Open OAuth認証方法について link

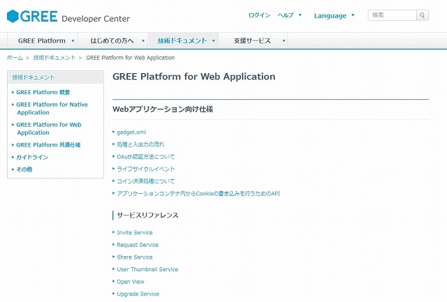click(146, 156)
